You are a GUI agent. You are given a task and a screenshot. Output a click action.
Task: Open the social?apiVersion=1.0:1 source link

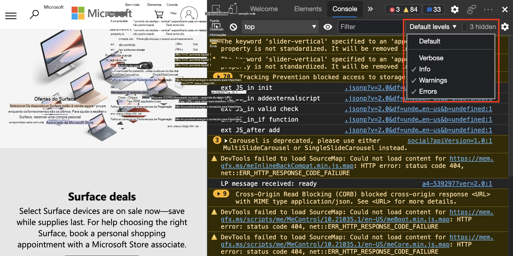coord(450,141)
